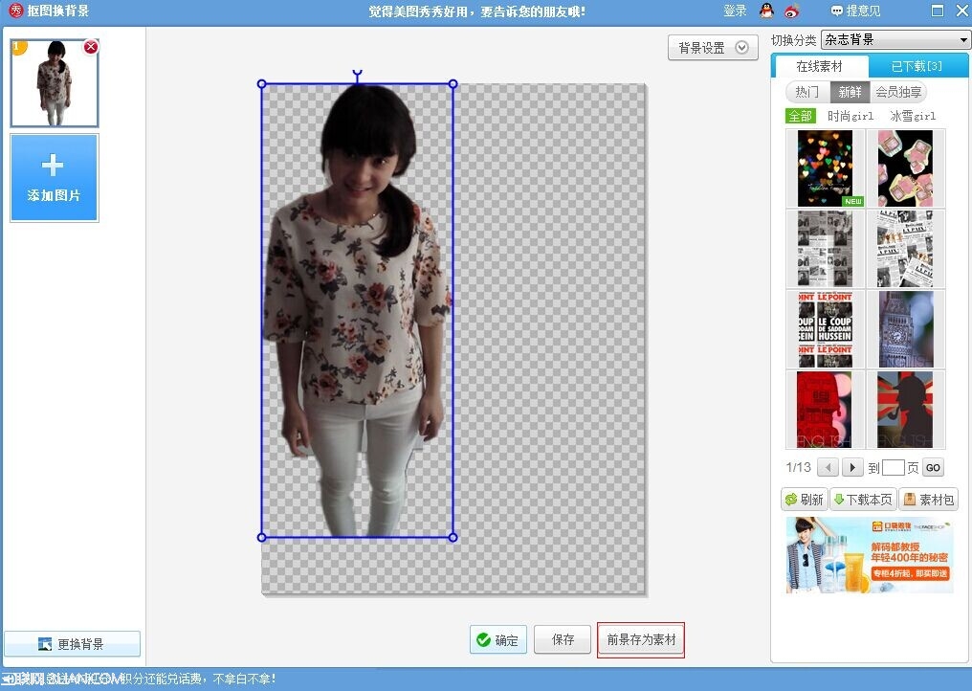Click the 更换背景 change background button
Image resolution: width=972 pixels, height=691 pixels.
[72, 644]
